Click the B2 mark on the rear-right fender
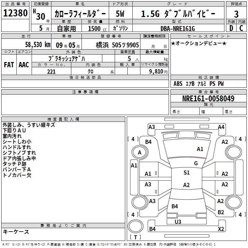This screenshot has width=248, height=248. point(221,212)
